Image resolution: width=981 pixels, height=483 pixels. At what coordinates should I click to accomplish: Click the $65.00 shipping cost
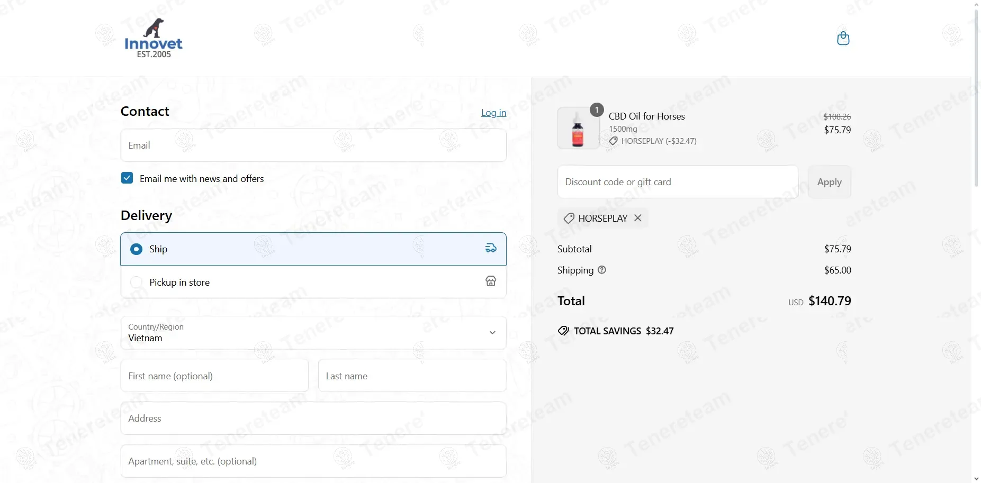coord(838,270)
